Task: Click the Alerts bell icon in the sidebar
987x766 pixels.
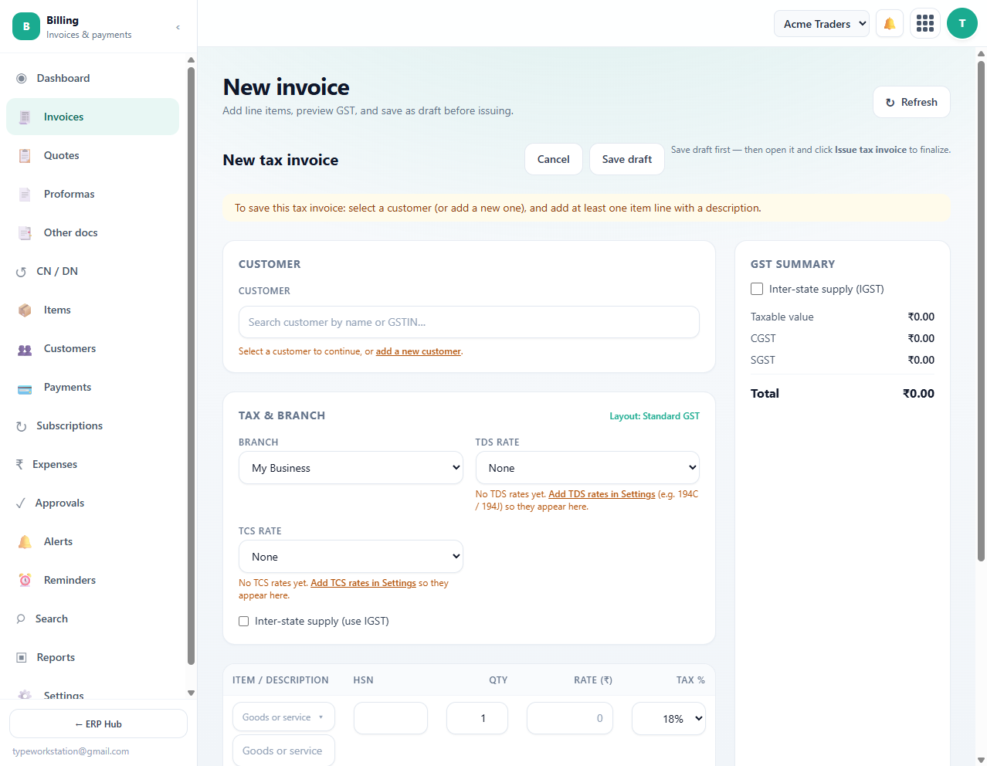Action: click(25, 542)
